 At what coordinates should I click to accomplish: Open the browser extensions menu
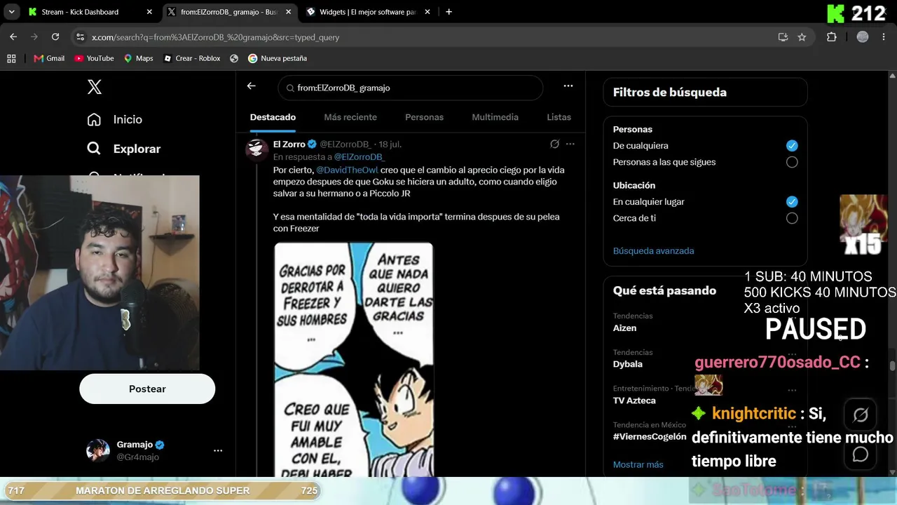(832, 37)
